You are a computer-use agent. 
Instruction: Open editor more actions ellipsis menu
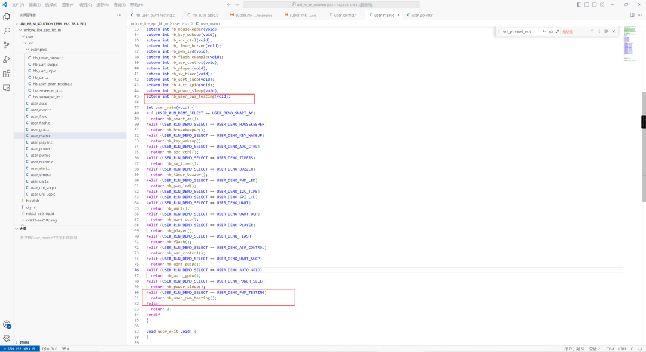point(640,15)
